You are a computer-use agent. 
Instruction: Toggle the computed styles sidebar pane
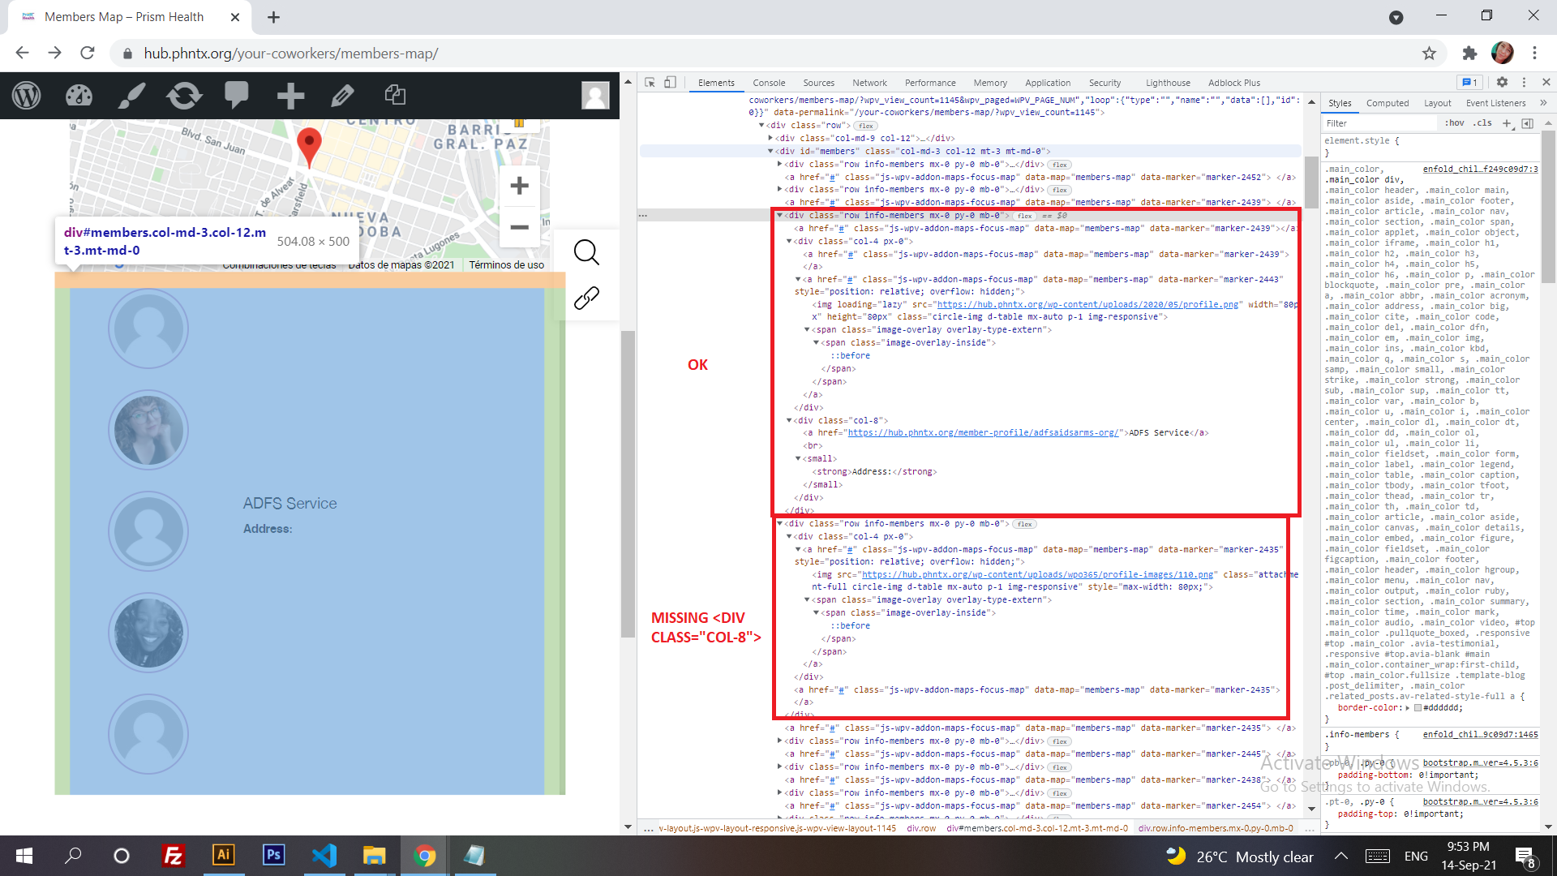(x=1528, y=123)
